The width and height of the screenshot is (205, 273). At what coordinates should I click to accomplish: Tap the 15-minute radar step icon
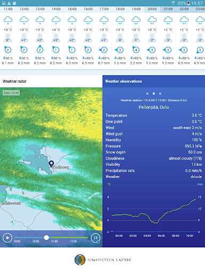click(96, 238)
